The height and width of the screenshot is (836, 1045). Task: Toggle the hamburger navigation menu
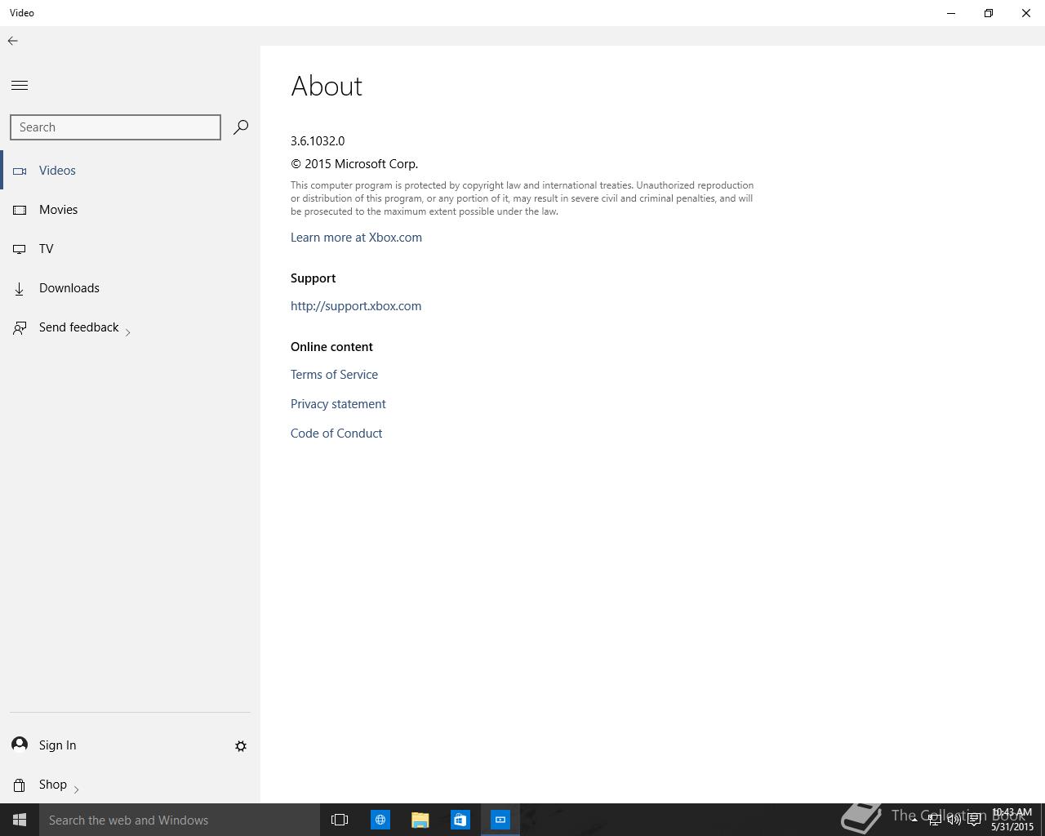[x=20, y=85]
